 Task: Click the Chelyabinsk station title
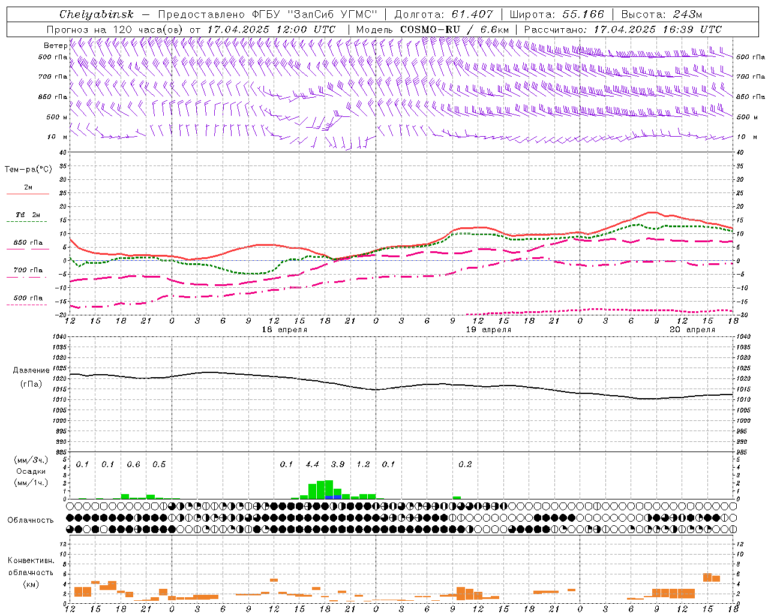pyautogui.click(x=97, y=14)
